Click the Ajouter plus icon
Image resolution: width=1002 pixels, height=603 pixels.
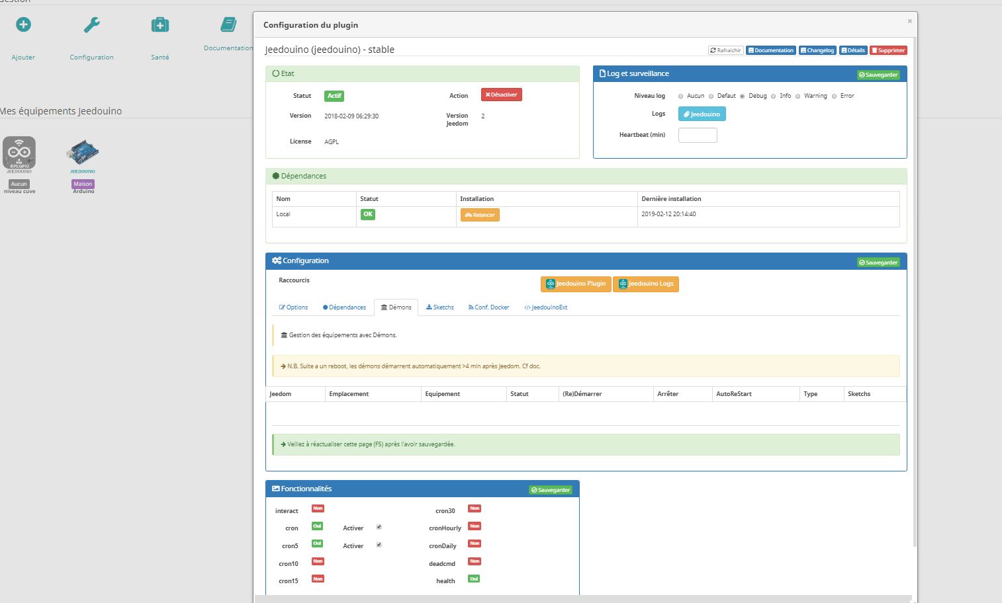click(x=23, y=24)
